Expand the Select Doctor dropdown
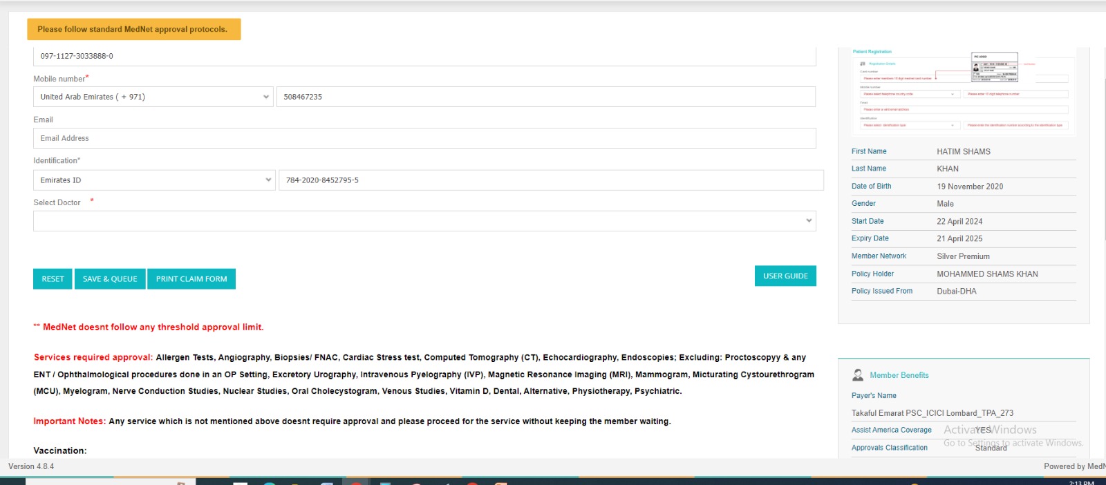1106x485 pixels. [x=424, y=221]
